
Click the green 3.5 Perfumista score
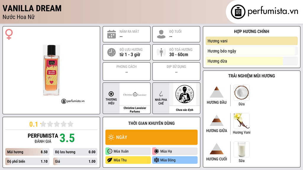(67, 138)
